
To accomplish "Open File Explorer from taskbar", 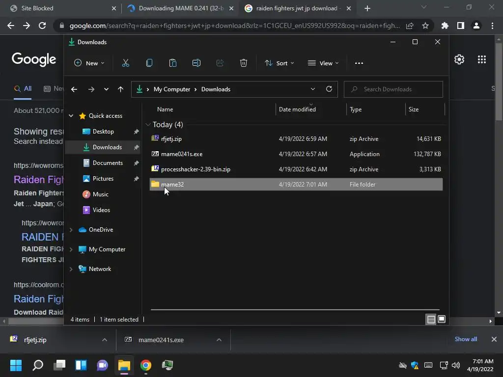I will (x=124, y=365).
